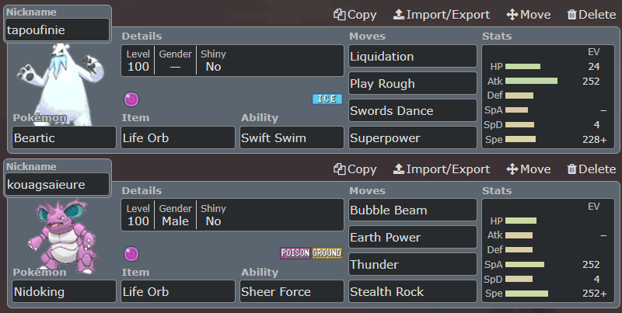Copy the Beartic set

[355, 15]
